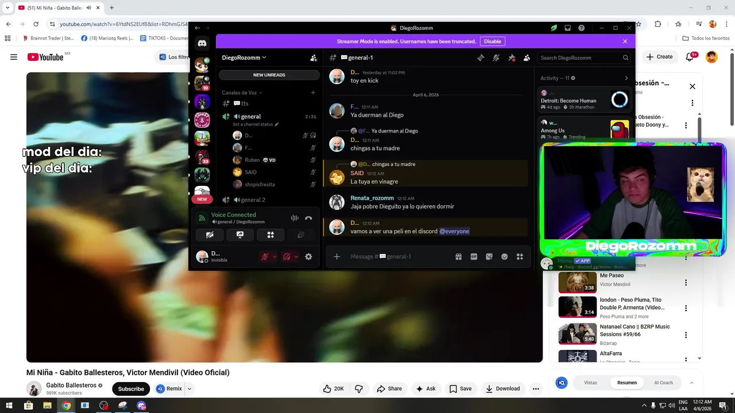
Task: Open GIF picker in message box
Action: [474, 256]
